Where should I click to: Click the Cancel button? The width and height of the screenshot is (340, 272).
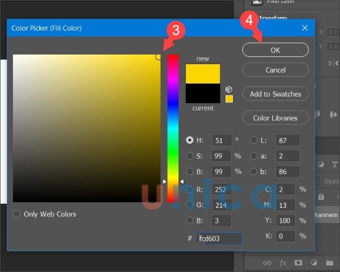(x=275, y=70)
